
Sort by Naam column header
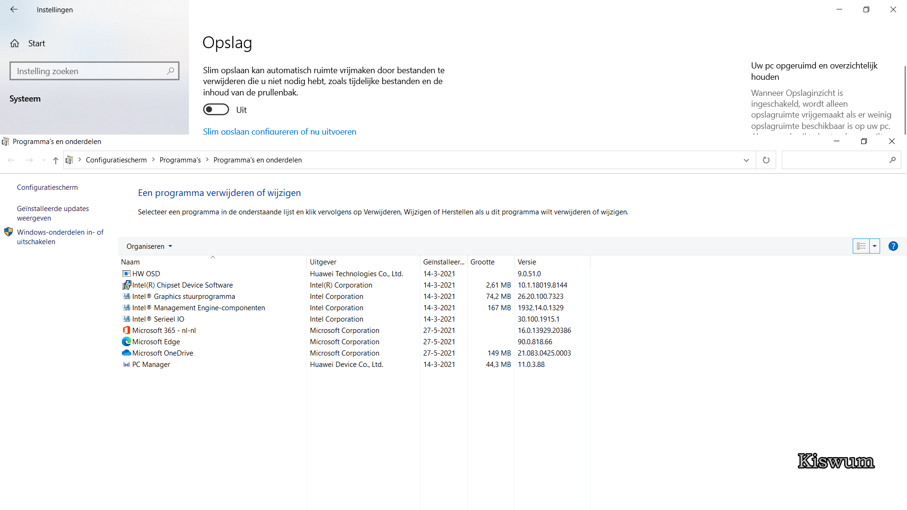tap(213, 262)
